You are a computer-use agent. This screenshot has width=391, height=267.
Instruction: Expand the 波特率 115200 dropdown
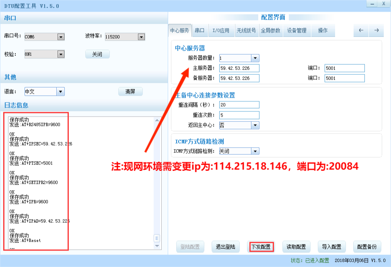coord(141,37)
